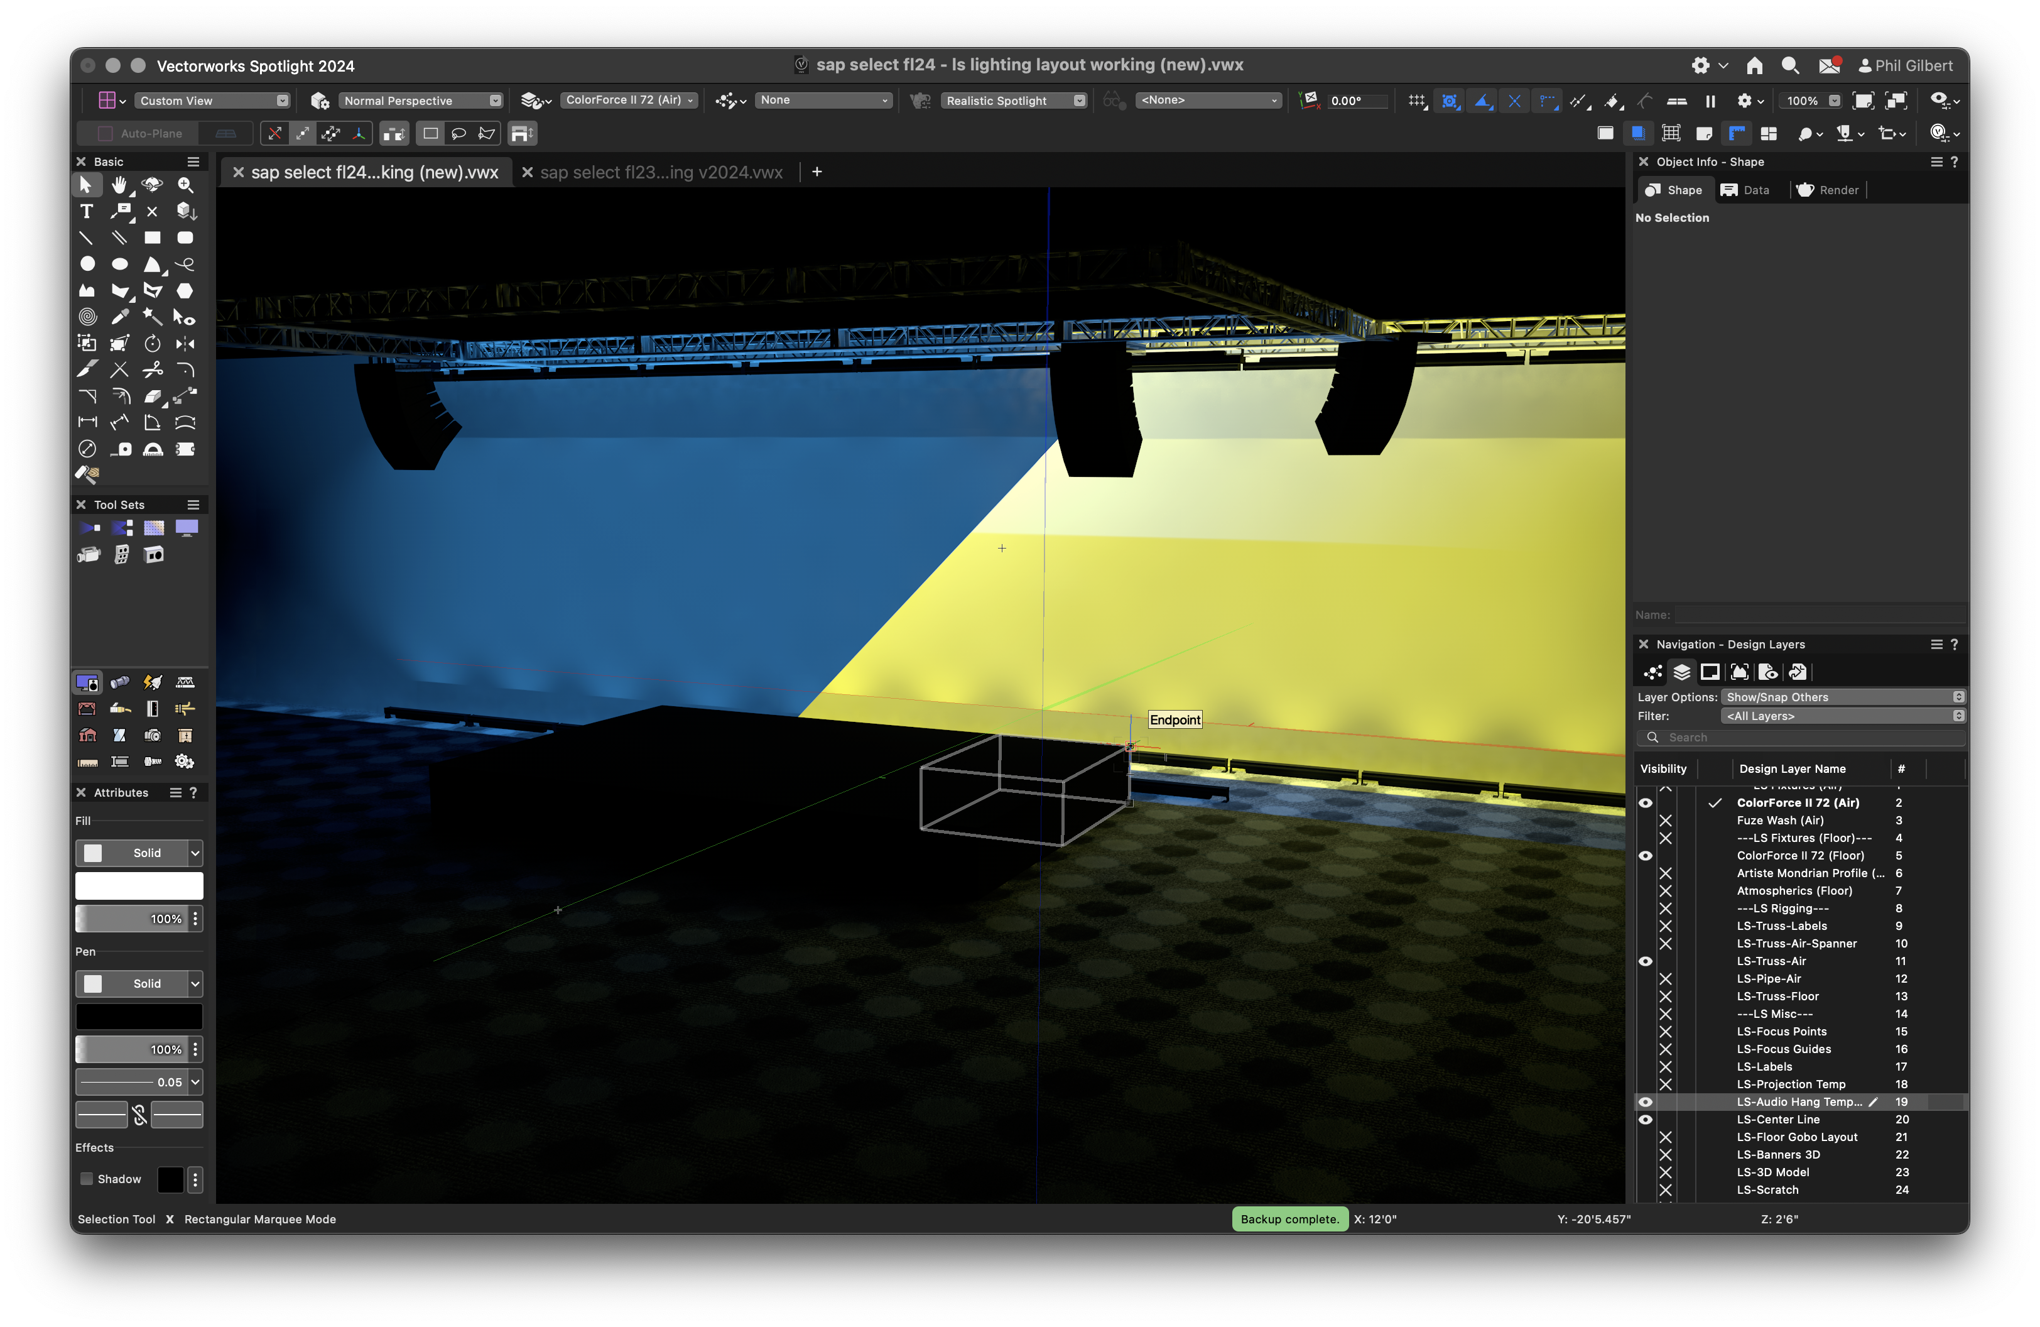2040x1327 pixels.
Task: Click the layer Search field
Action: click(x=1809, y=737)
